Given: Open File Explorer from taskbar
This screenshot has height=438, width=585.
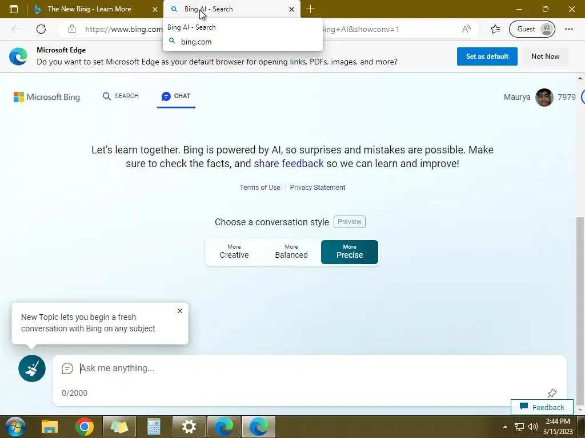Looking at the screenshot, I should coord(50,427).
